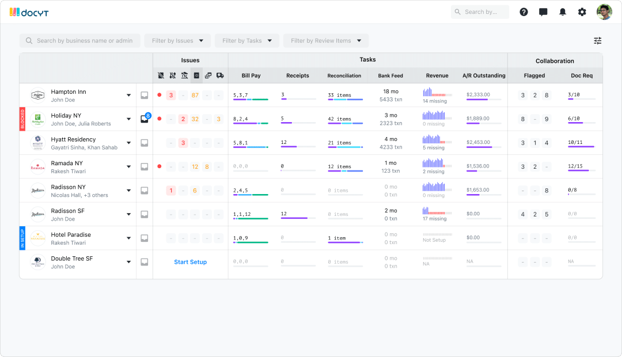Open the inbox icon for Double Tree SF
This screenshot has height=357, width=622.
tap(145, 262)
